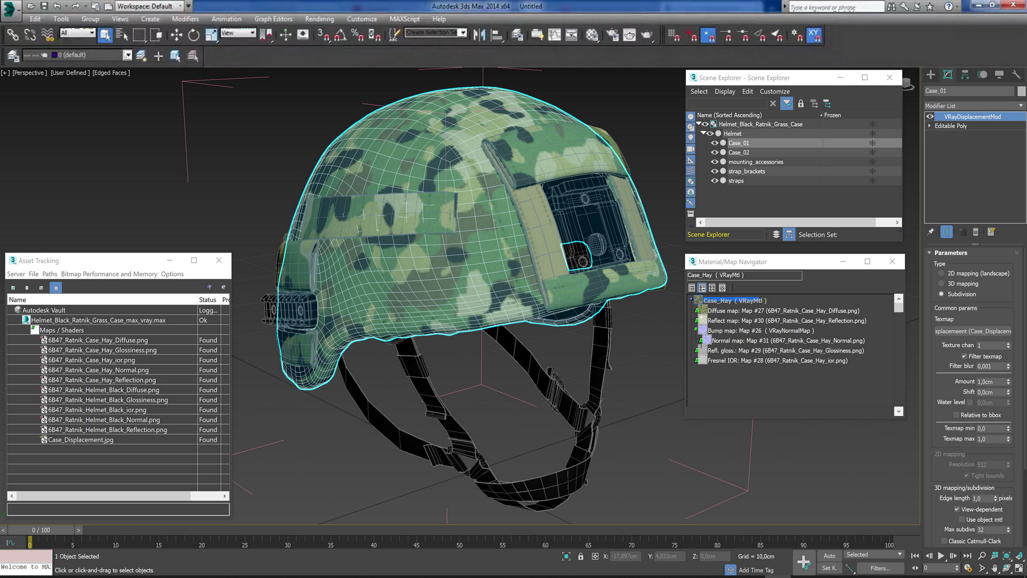Select 2D mapping (landscape) type

(941, 273)
